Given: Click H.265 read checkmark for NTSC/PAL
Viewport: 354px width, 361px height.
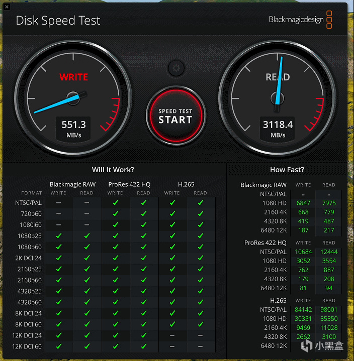Looking at the screenshot, I should (201, 203).
